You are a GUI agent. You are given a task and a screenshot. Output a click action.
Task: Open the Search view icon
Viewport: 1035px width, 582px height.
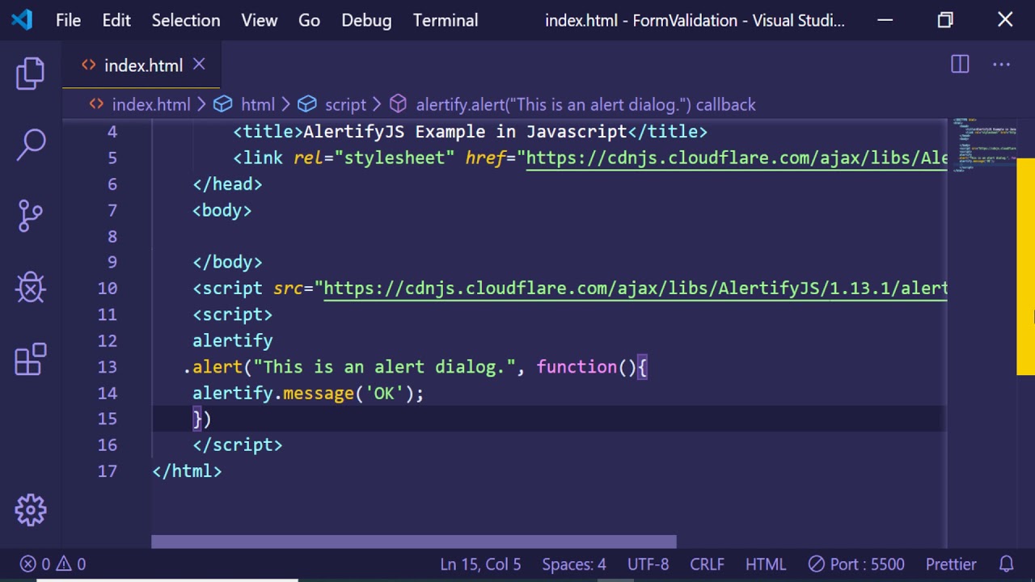[31, 145]
